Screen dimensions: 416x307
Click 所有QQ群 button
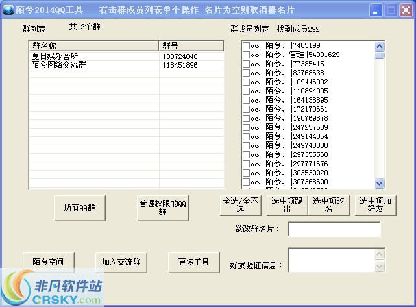pyautogui.click(x=80, y=208)
